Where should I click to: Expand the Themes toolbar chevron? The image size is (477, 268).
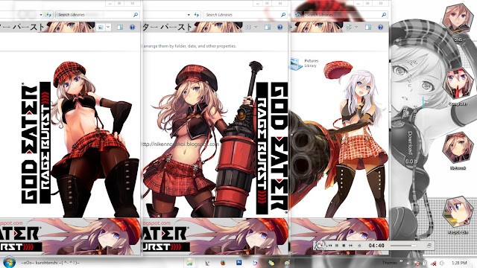[x=401, y=261]
